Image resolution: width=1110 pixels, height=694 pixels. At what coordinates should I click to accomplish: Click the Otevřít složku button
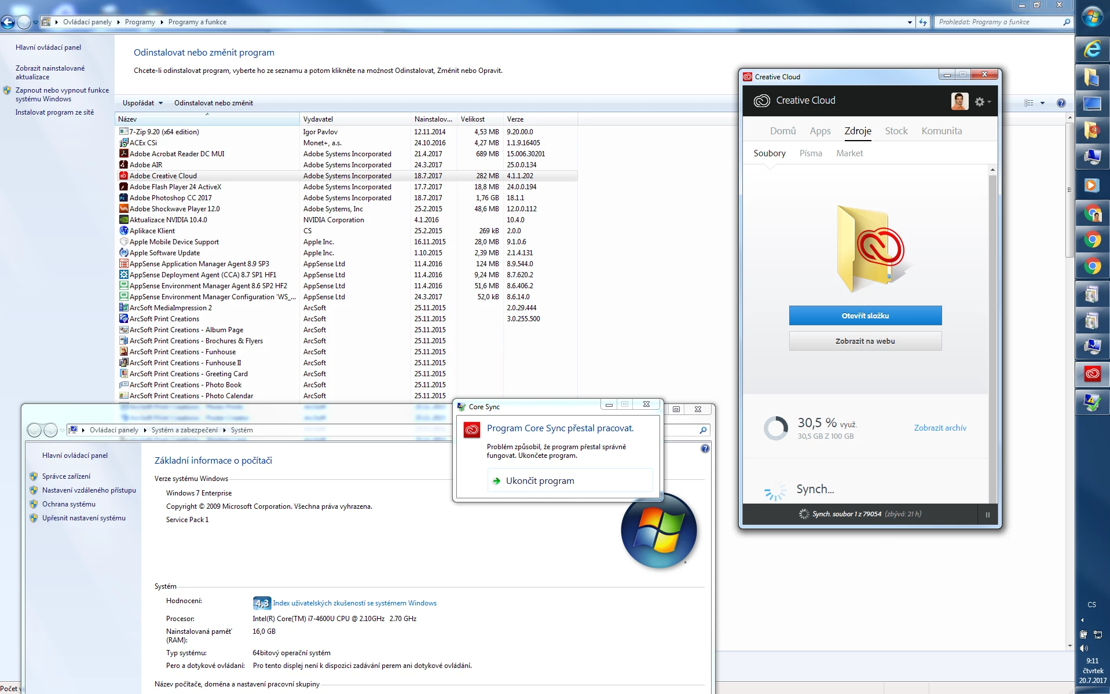[x=865, y=315]
